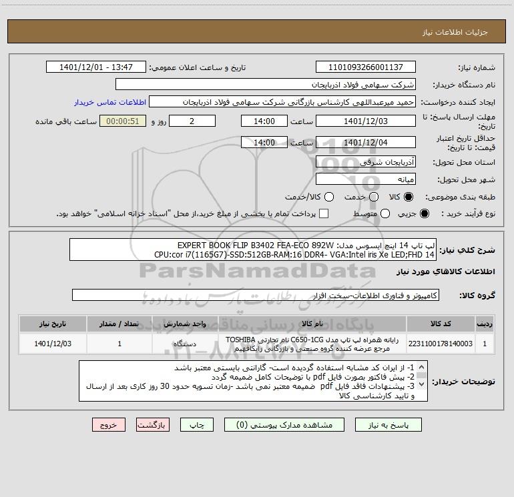
Task: Click the request creator name field
Action: click(x=282, y=102)
